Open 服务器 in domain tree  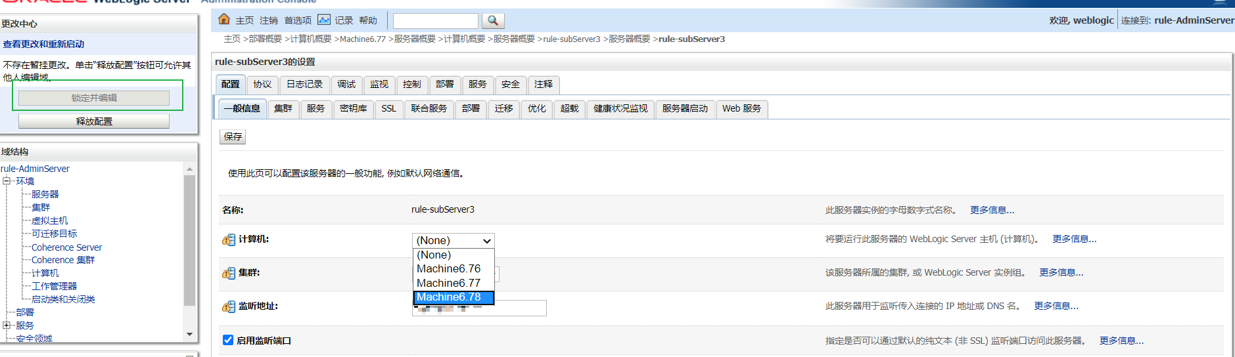click(45, 194)
